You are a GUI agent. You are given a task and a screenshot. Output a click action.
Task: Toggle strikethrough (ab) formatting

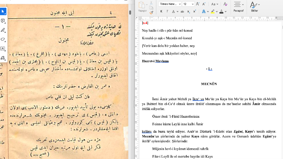(x=182, y=11)
